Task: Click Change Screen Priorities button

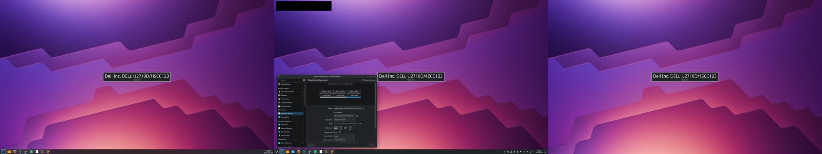Action: tap(344, 115)
